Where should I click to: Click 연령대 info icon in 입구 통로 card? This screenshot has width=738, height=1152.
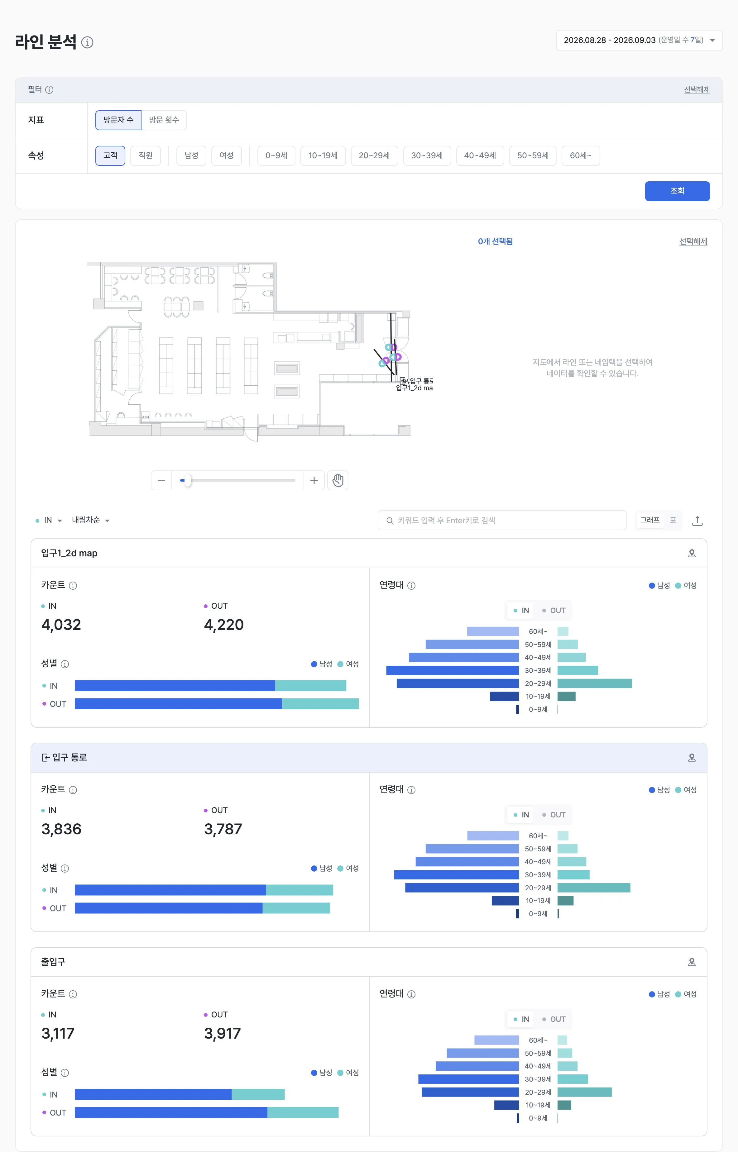411,790
